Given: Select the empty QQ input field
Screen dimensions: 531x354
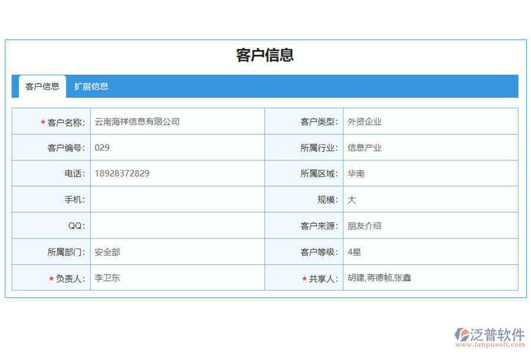Looking at the screenshot, I should pyautogui.click(x=177, y=225).
